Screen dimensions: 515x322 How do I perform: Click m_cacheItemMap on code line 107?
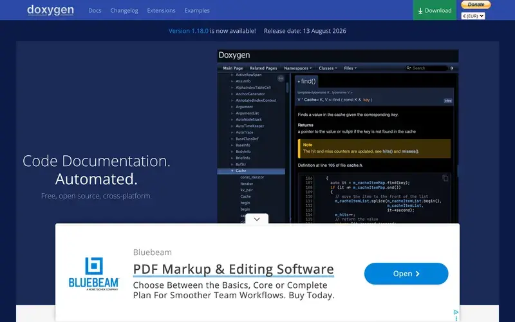369,183
